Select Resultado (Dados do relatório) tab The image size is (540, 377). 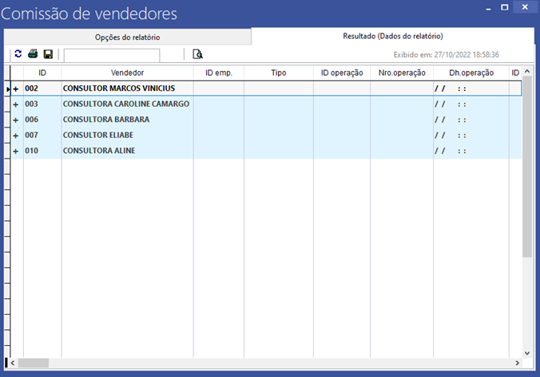pyautogui.click(x=392, y=37)
